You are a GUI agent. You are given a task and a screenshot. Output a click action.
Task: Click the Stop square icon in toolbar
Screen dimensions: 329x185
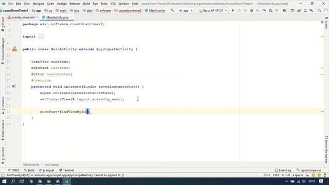[277, 10]
